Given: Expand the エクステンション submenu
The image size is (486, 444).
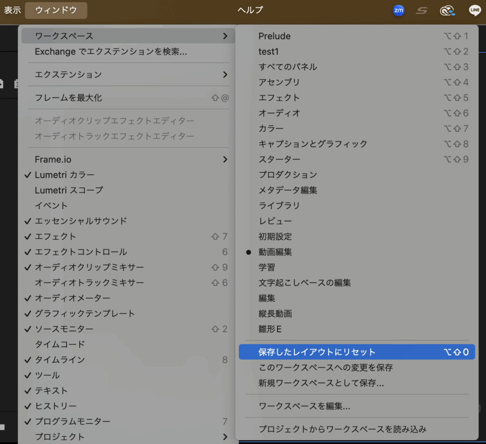Looking at the screenshot, I should pos(128,74).
